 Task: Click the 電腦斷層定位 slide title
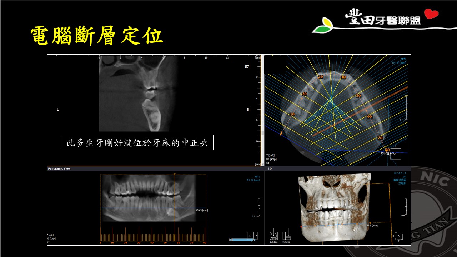[96, 36]
